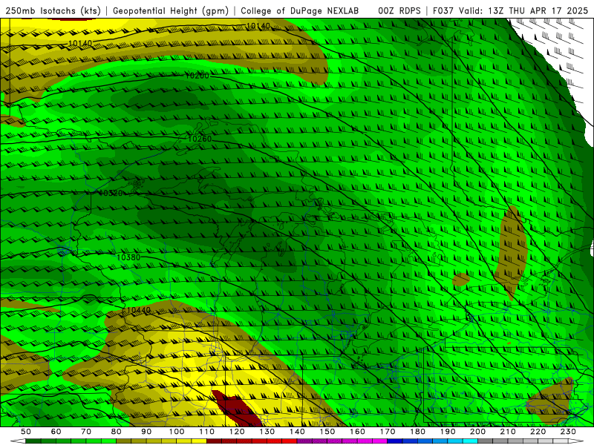Viewport: 594px width, 445px height.
Task: Click the 10260 height contour label
Action: tap(200, 139)
